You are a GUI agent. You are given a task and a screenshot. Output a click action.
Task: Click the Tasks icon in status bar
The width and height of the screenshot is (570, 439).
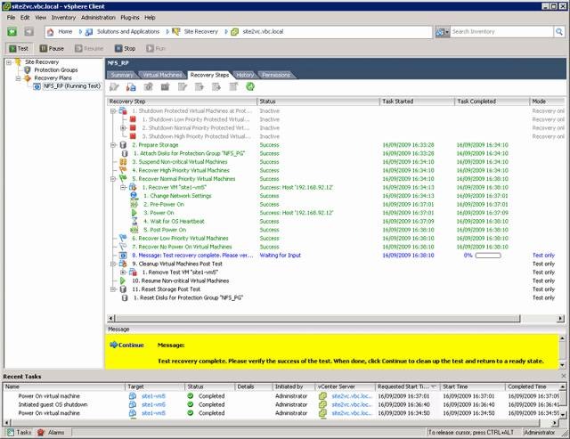pyautogui.click(x=10, y=433)
